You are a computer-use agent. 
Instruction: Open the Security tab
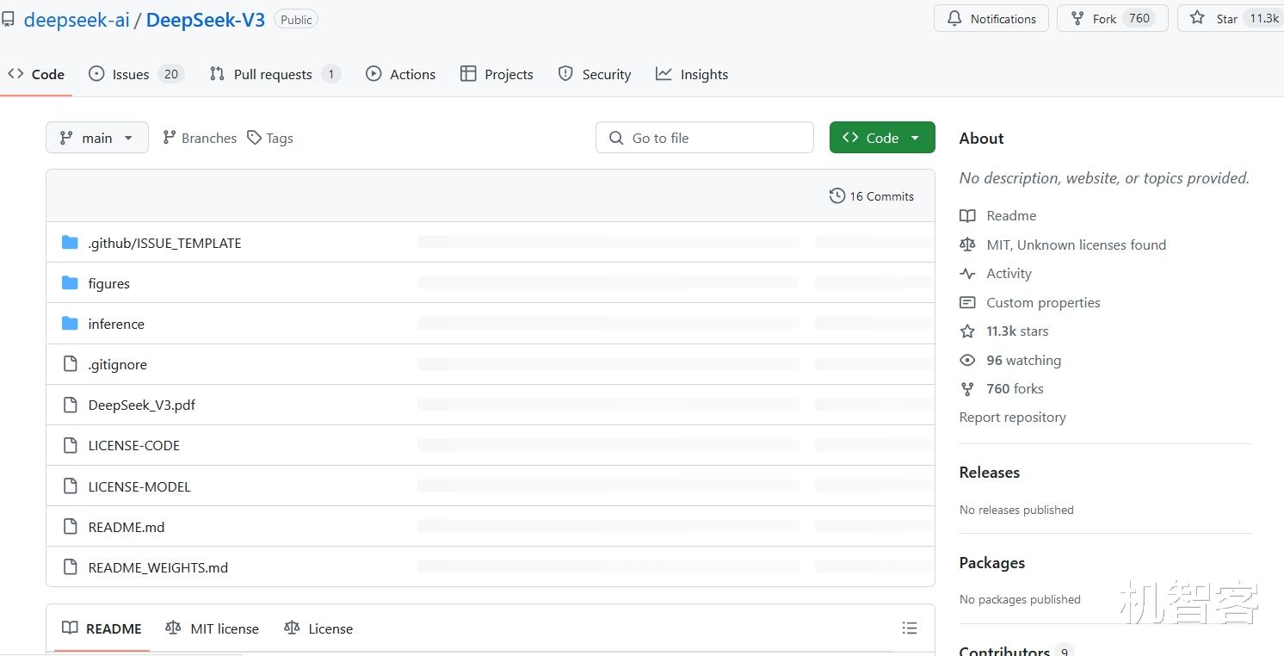[594, 74]
